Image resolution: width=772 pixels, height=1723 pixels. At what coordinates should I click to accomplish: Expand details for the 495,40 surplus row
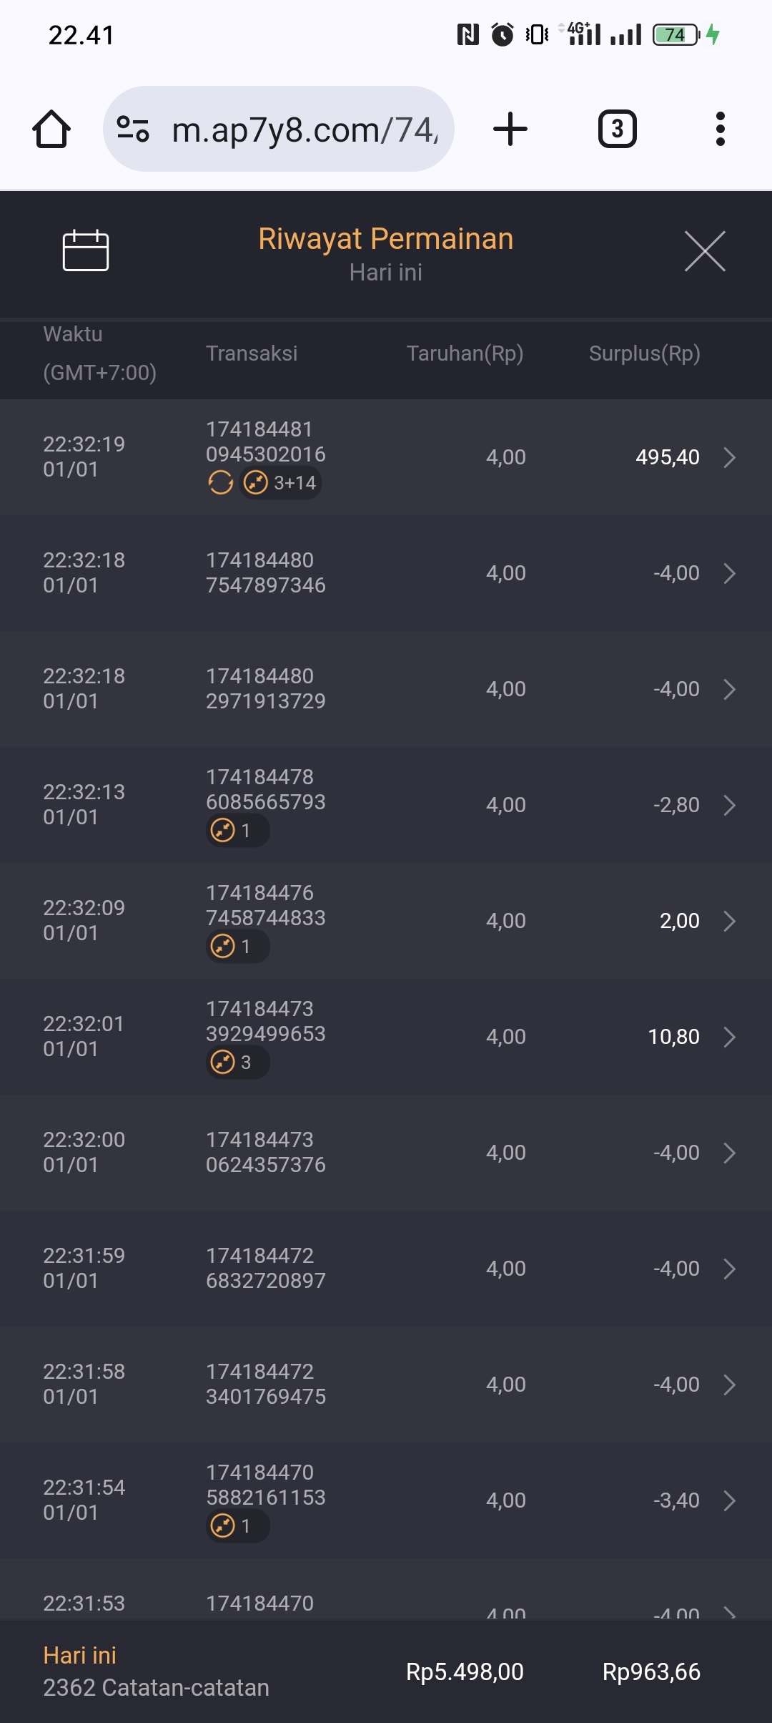click(x=729, y=457)
